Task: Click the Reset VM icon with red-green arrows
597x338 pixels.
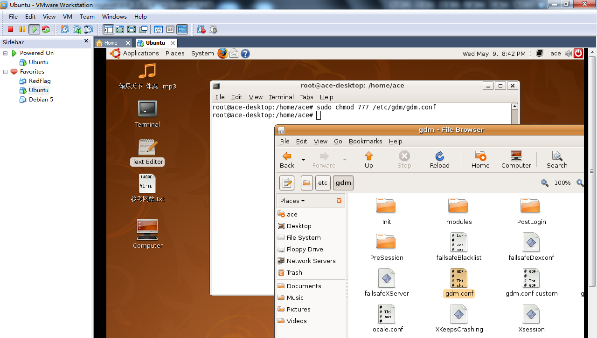Action: click(x=46, y=29)
